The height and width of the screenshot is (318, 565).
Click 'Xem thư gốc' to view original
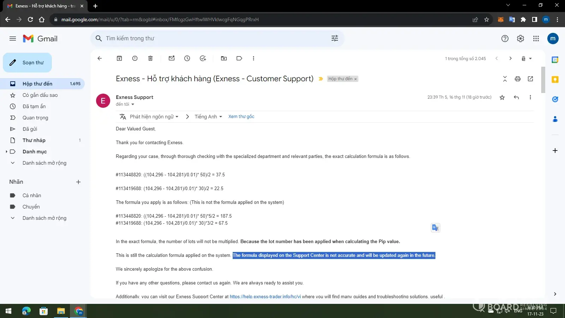click(241, 117)
